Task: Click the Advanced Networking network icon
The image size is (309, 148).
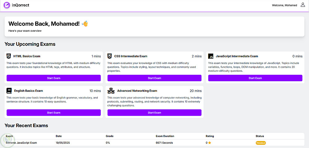Action: click(111, 91)
